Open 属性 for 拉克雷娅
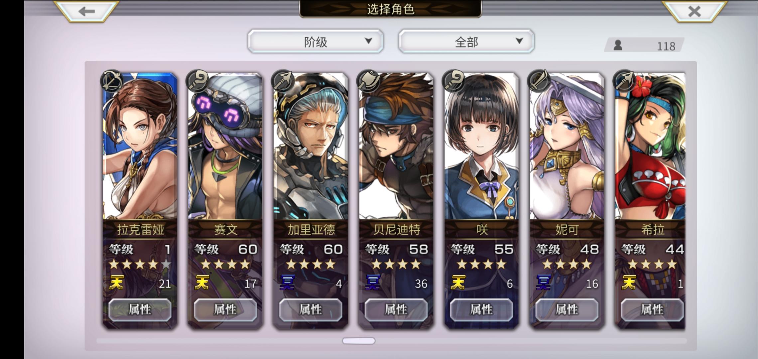Image resolution: width=758 pixels, height=359 pixels. [140, 310]
